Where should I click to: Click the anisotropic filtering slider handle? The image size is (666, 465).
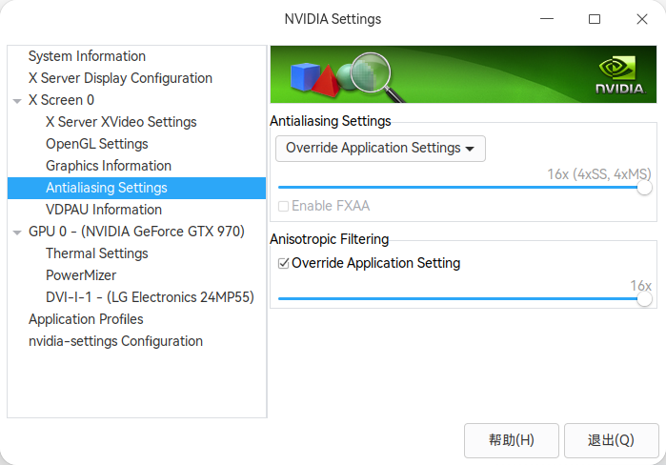644,299
